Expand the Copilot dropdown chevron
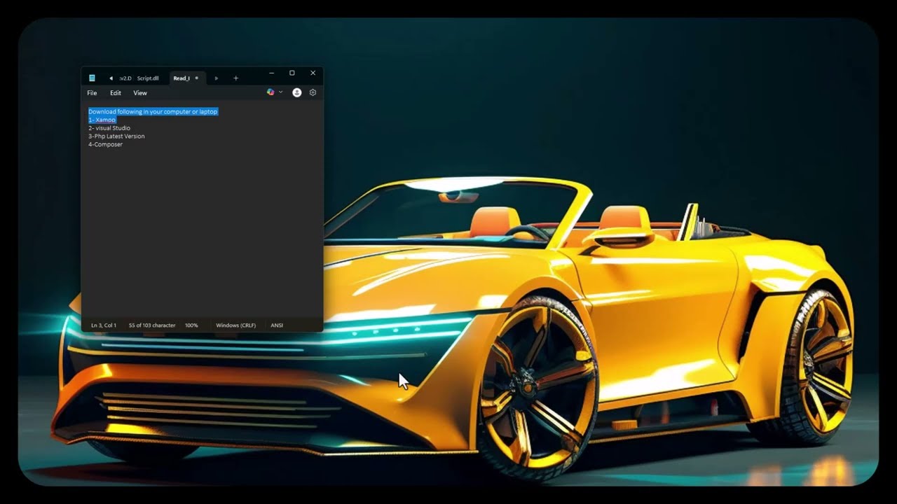The image size is (897, 504). point(281,92)
